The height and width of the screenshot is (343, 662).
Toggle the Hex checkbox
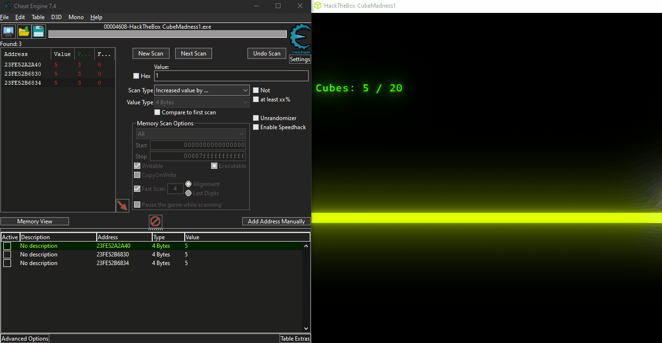[x=136, y=76]
